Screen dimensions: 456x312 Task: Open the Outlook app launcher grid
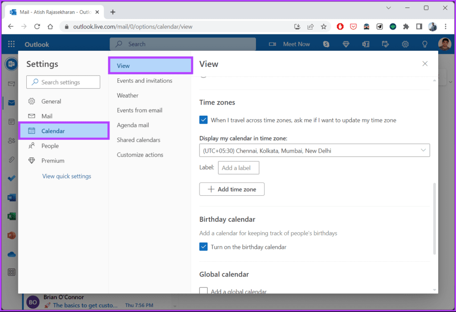pyautogui.click(x=11, y=44)
